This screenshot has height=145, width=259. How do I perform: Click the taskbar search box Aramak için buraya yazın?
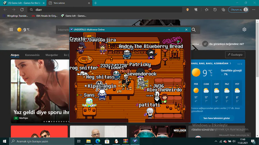click(x=42, y=141)
